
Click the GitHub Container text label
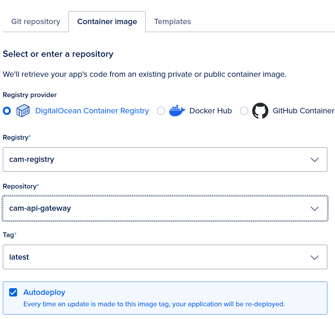tap(303, 111)
